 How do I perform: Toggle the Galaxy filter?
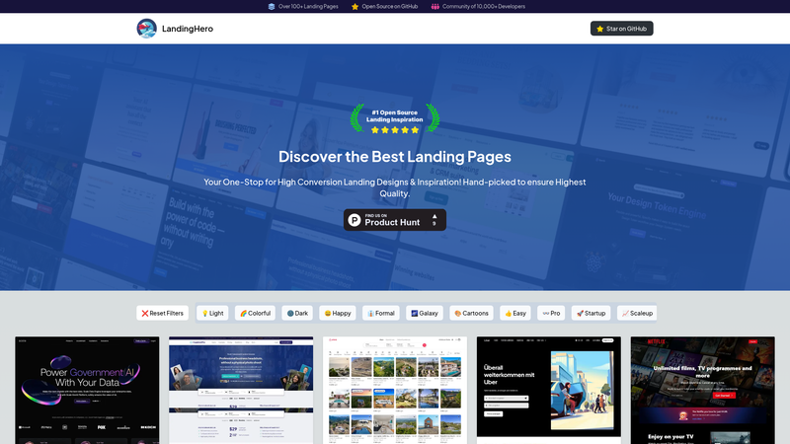[425, 313]
